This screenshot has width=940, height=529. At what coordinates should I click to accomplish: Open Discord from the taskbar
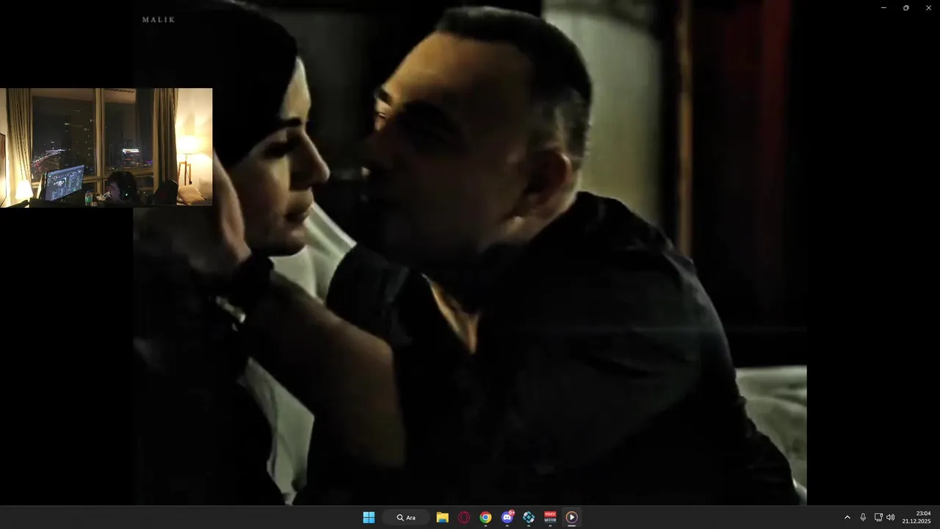(x=507, y=517)
